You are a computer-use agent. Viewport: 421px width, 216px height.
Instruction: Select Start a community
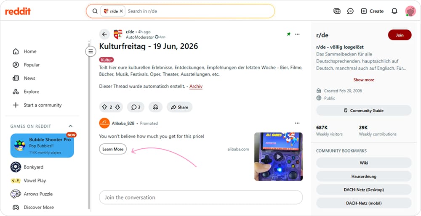(43, 105)
